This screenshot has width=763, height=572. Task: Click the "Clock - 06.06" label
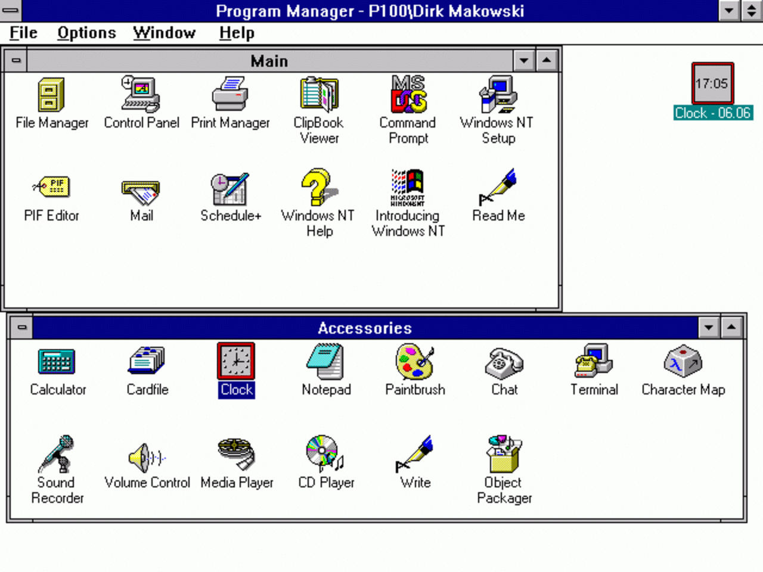pos(713,113)
